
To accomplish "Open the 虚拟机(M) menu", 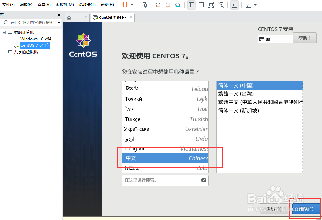I will click(65, 4).
